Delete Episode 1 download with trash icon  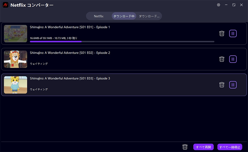222,33
